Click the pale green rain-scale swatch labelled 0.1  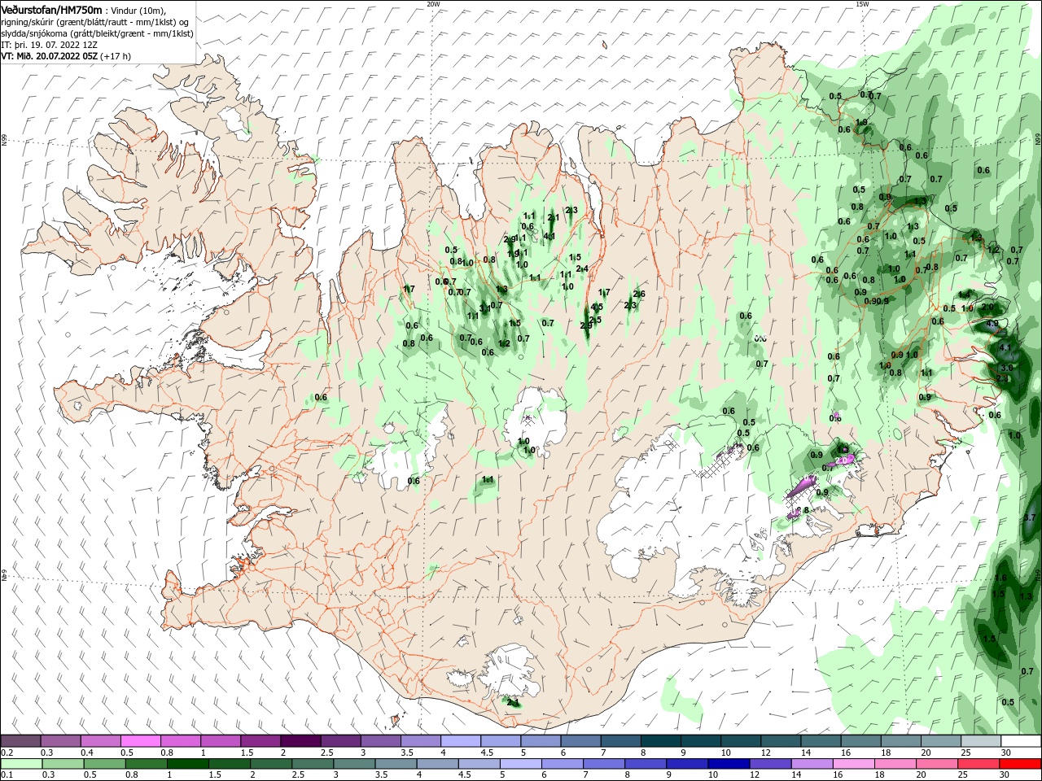20,764
